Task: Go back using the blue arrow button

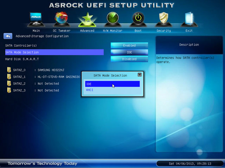Action: click(8, 36)
